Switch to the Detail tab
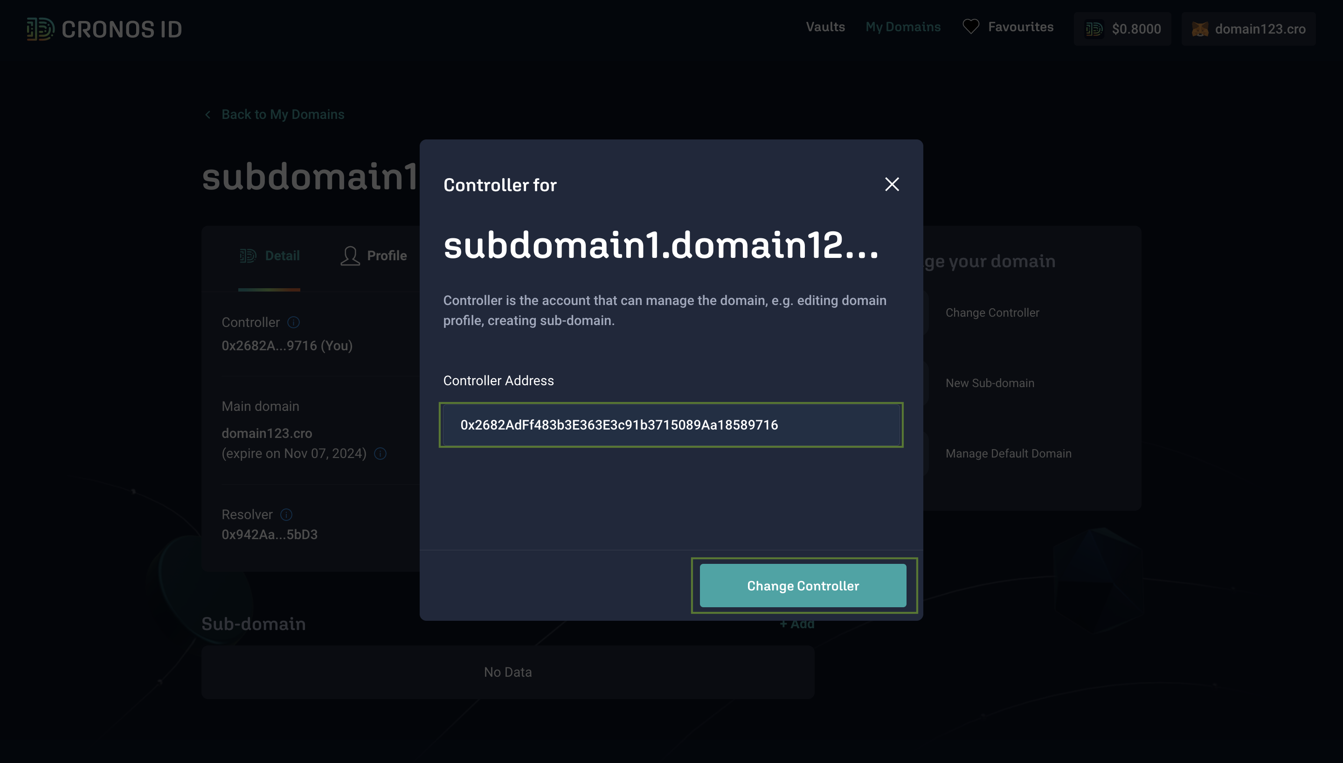 pyautogui.click(x=269, y=256)
